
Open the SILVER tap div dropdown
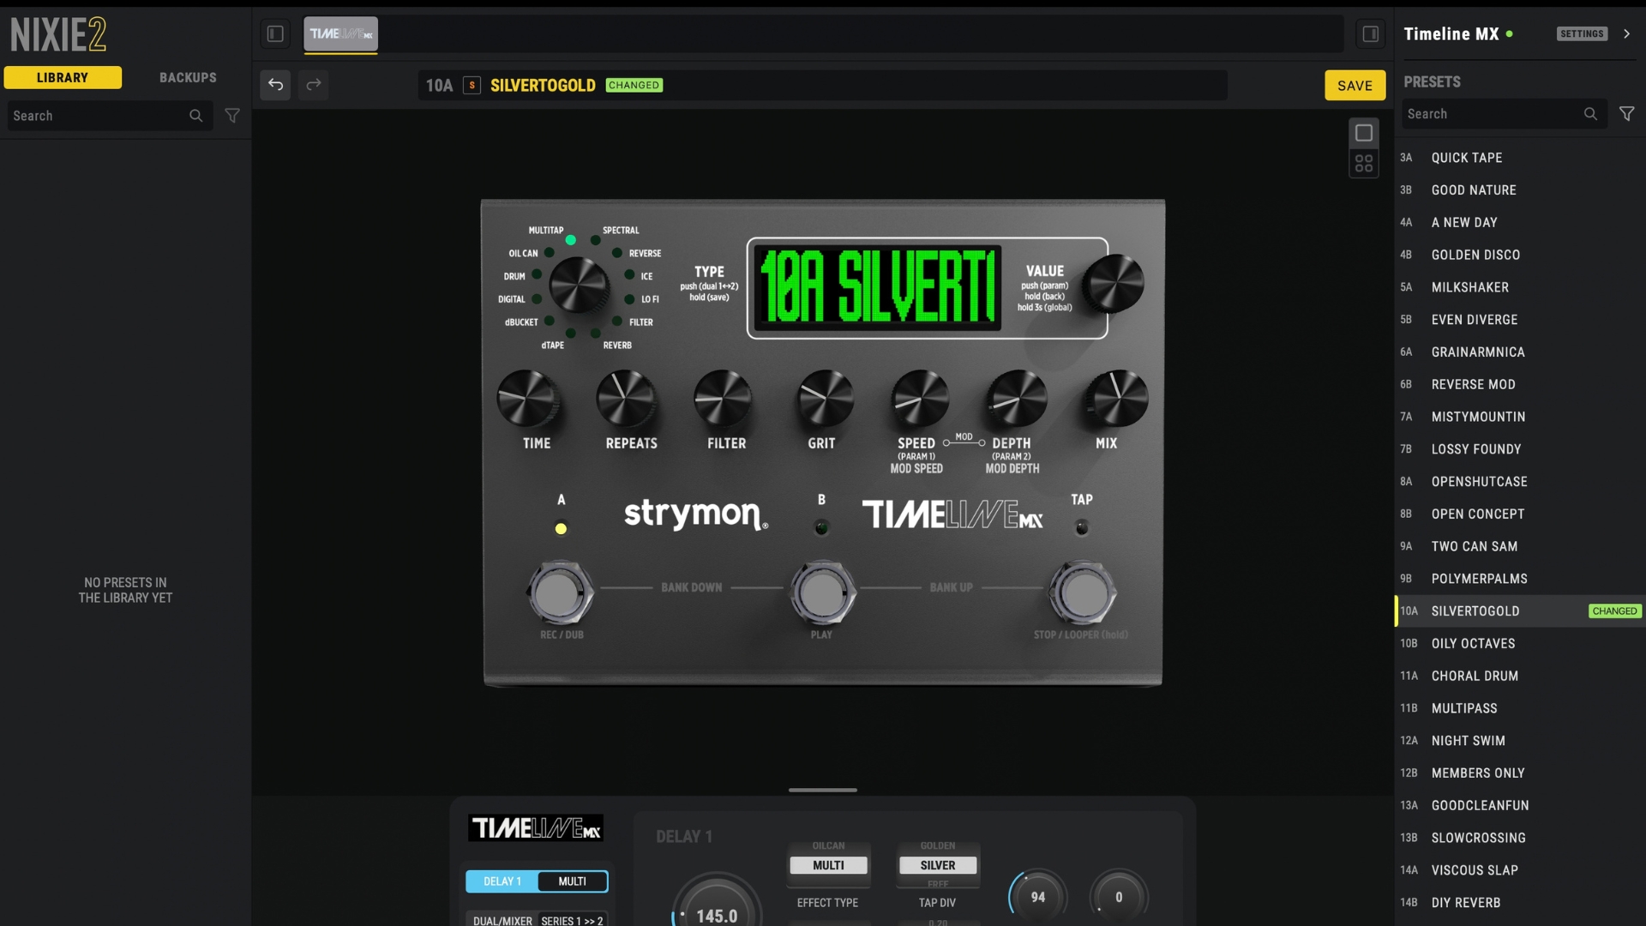pyautogui.click(x=938, y=865)
